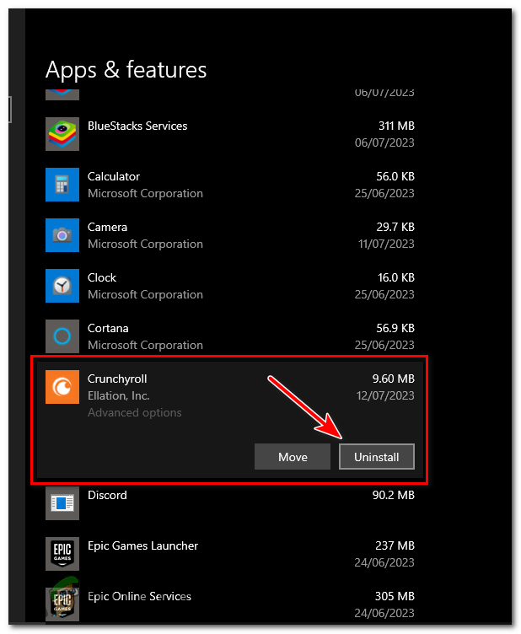521x634 pixels.
Task: Click the 237 MB size of Epic Games Launcher
Action: pyautogui.click(x=395, y=545)
